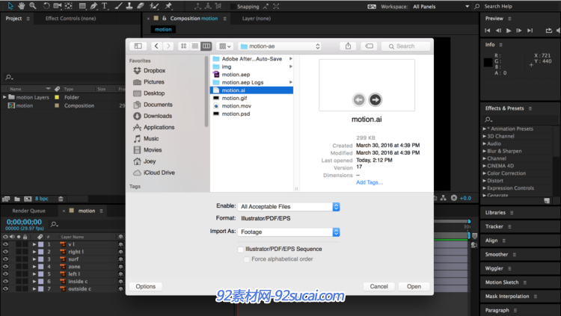The height and width of the screenshot is (316, 561).
Task: Switch to the Effect Controls (none) tab
Action: [70, 18]
